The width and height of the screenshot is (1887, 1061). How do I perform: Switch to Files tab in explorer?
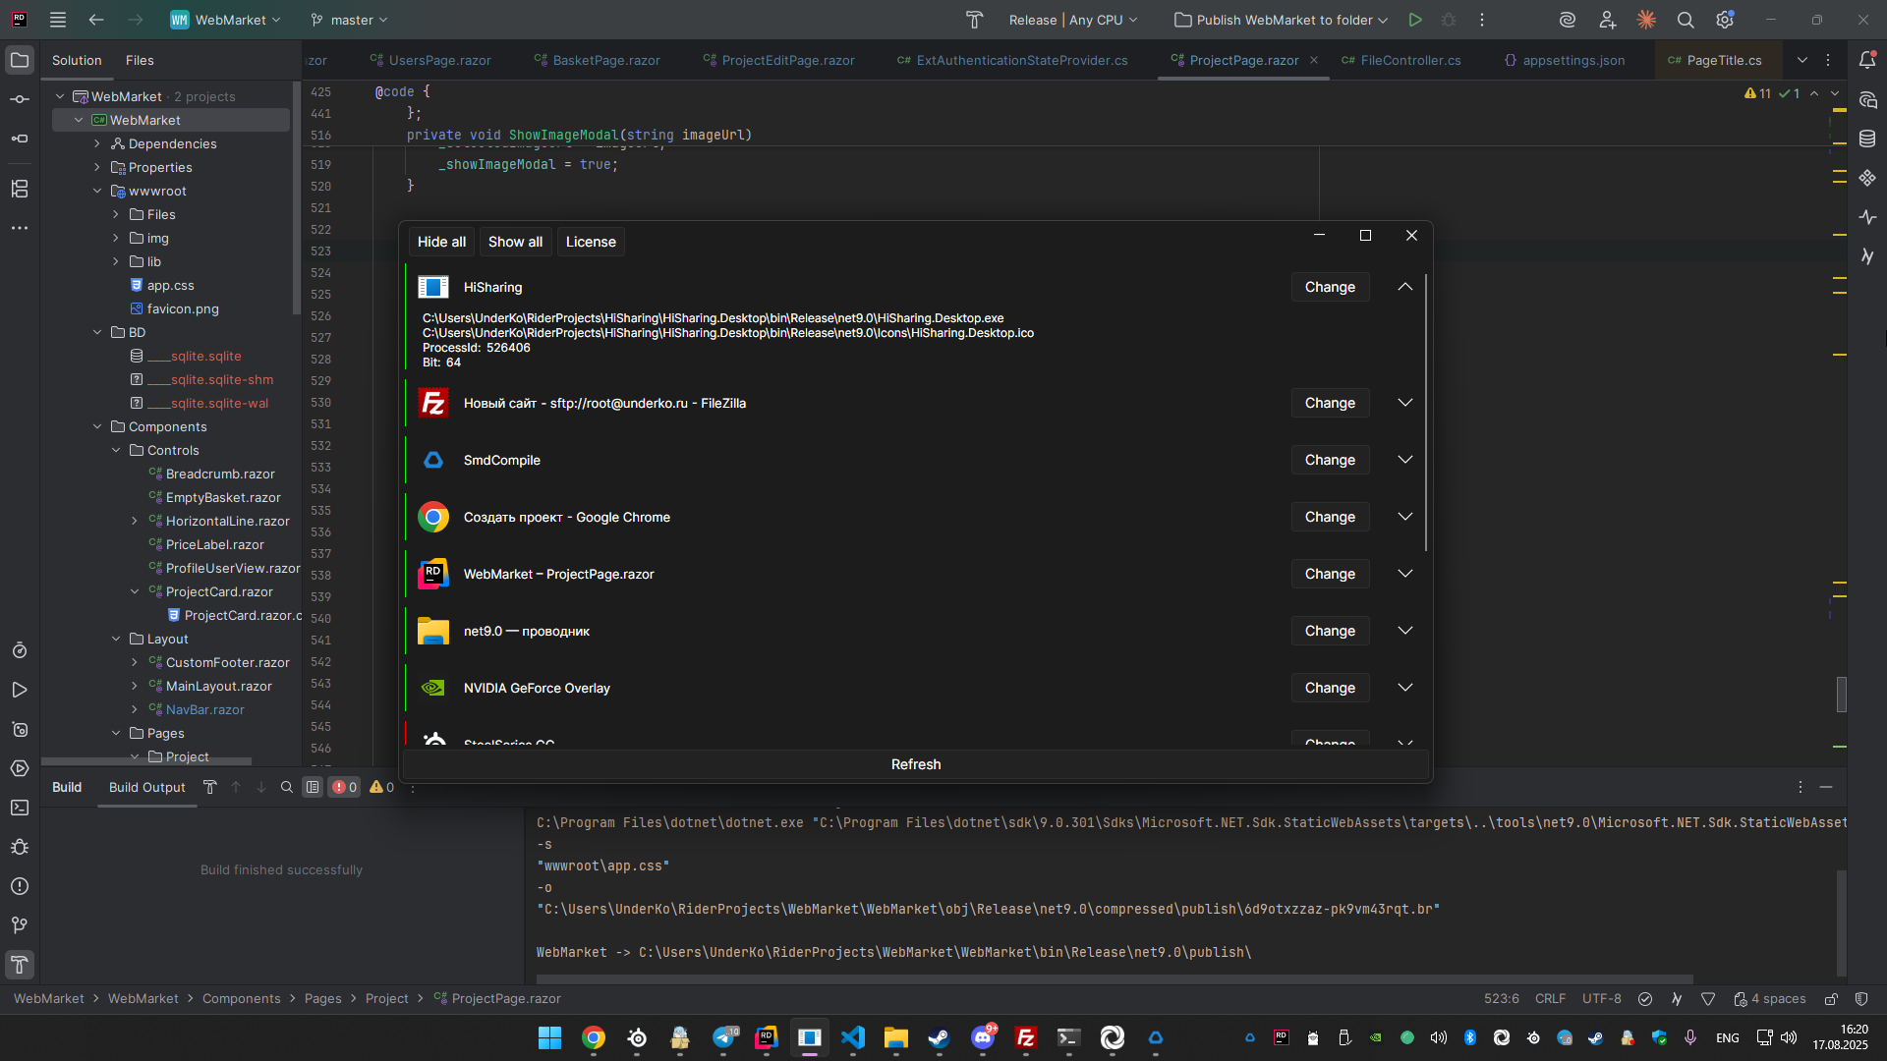coord(140,60)
